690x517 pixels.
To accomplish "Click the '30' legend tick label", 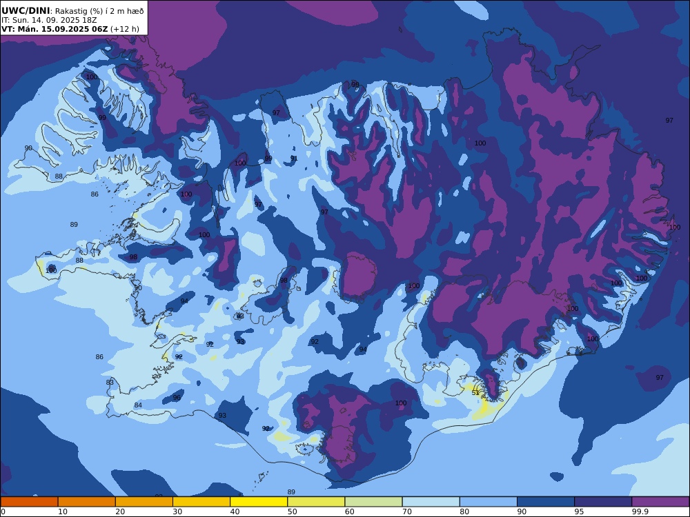I will tap(177, 511).
